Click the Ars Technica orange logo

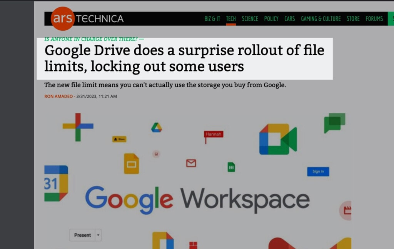click(63, 18)
